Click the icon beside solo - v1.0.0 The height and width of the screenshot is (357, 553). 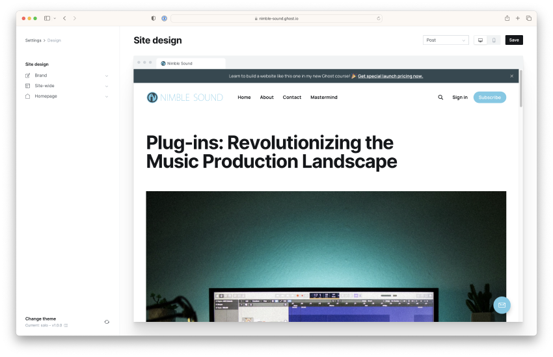coord(66,325)
